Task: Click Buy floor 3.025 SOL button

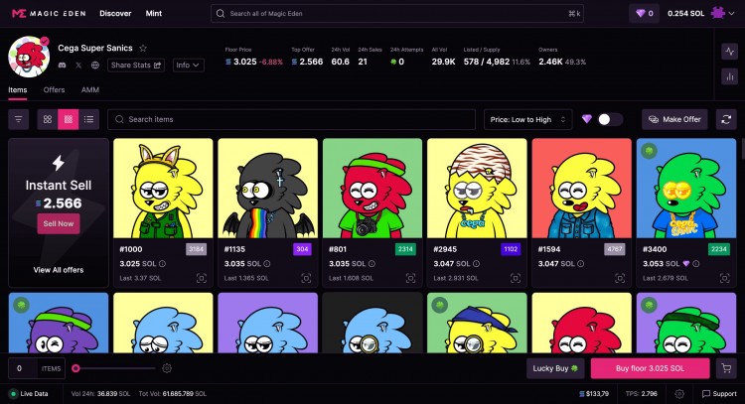Action: [x=650, y=368]
